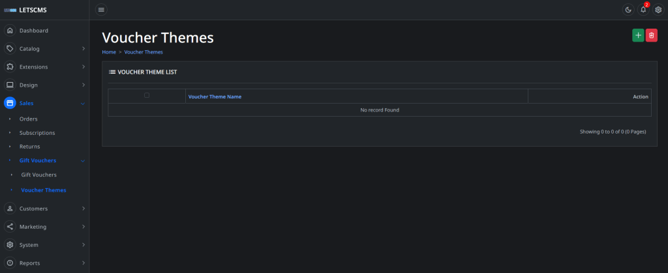Click the Showing 0 to 0 of 0 text
The image size is (668, 273).
point(613,132)
